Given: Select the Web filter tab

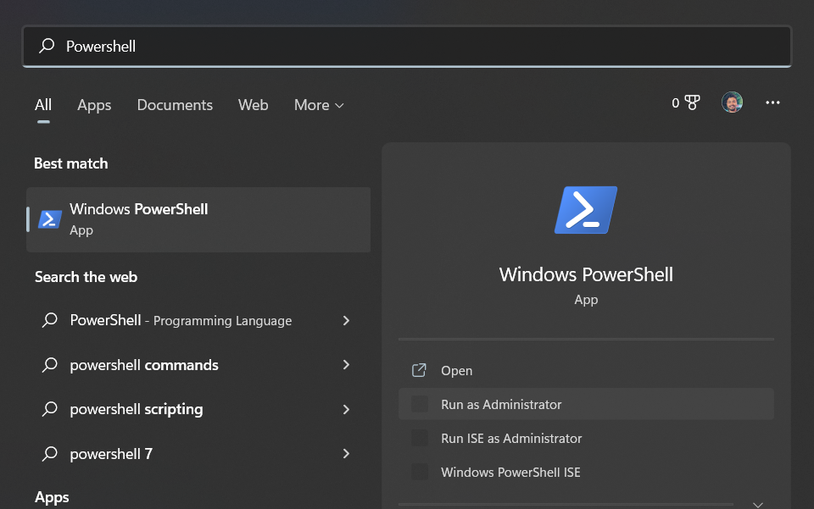Looking at the screenshot, I should click(253, 105).
